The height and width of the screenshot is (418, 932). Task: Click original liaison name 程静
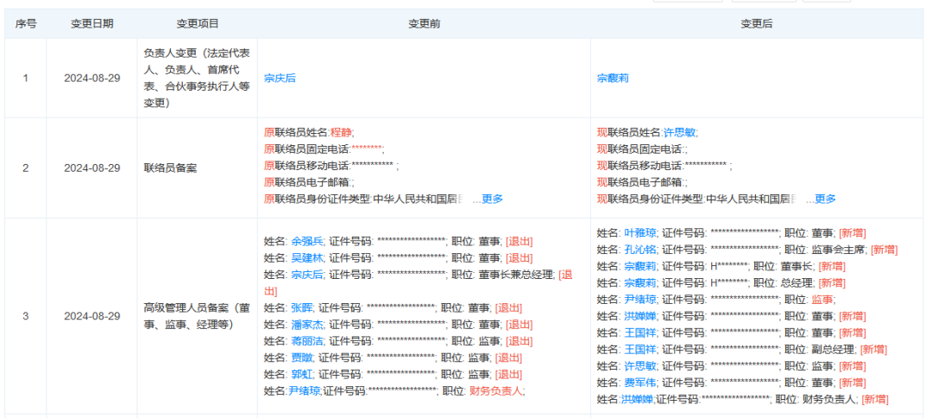(x=342, y=132)
